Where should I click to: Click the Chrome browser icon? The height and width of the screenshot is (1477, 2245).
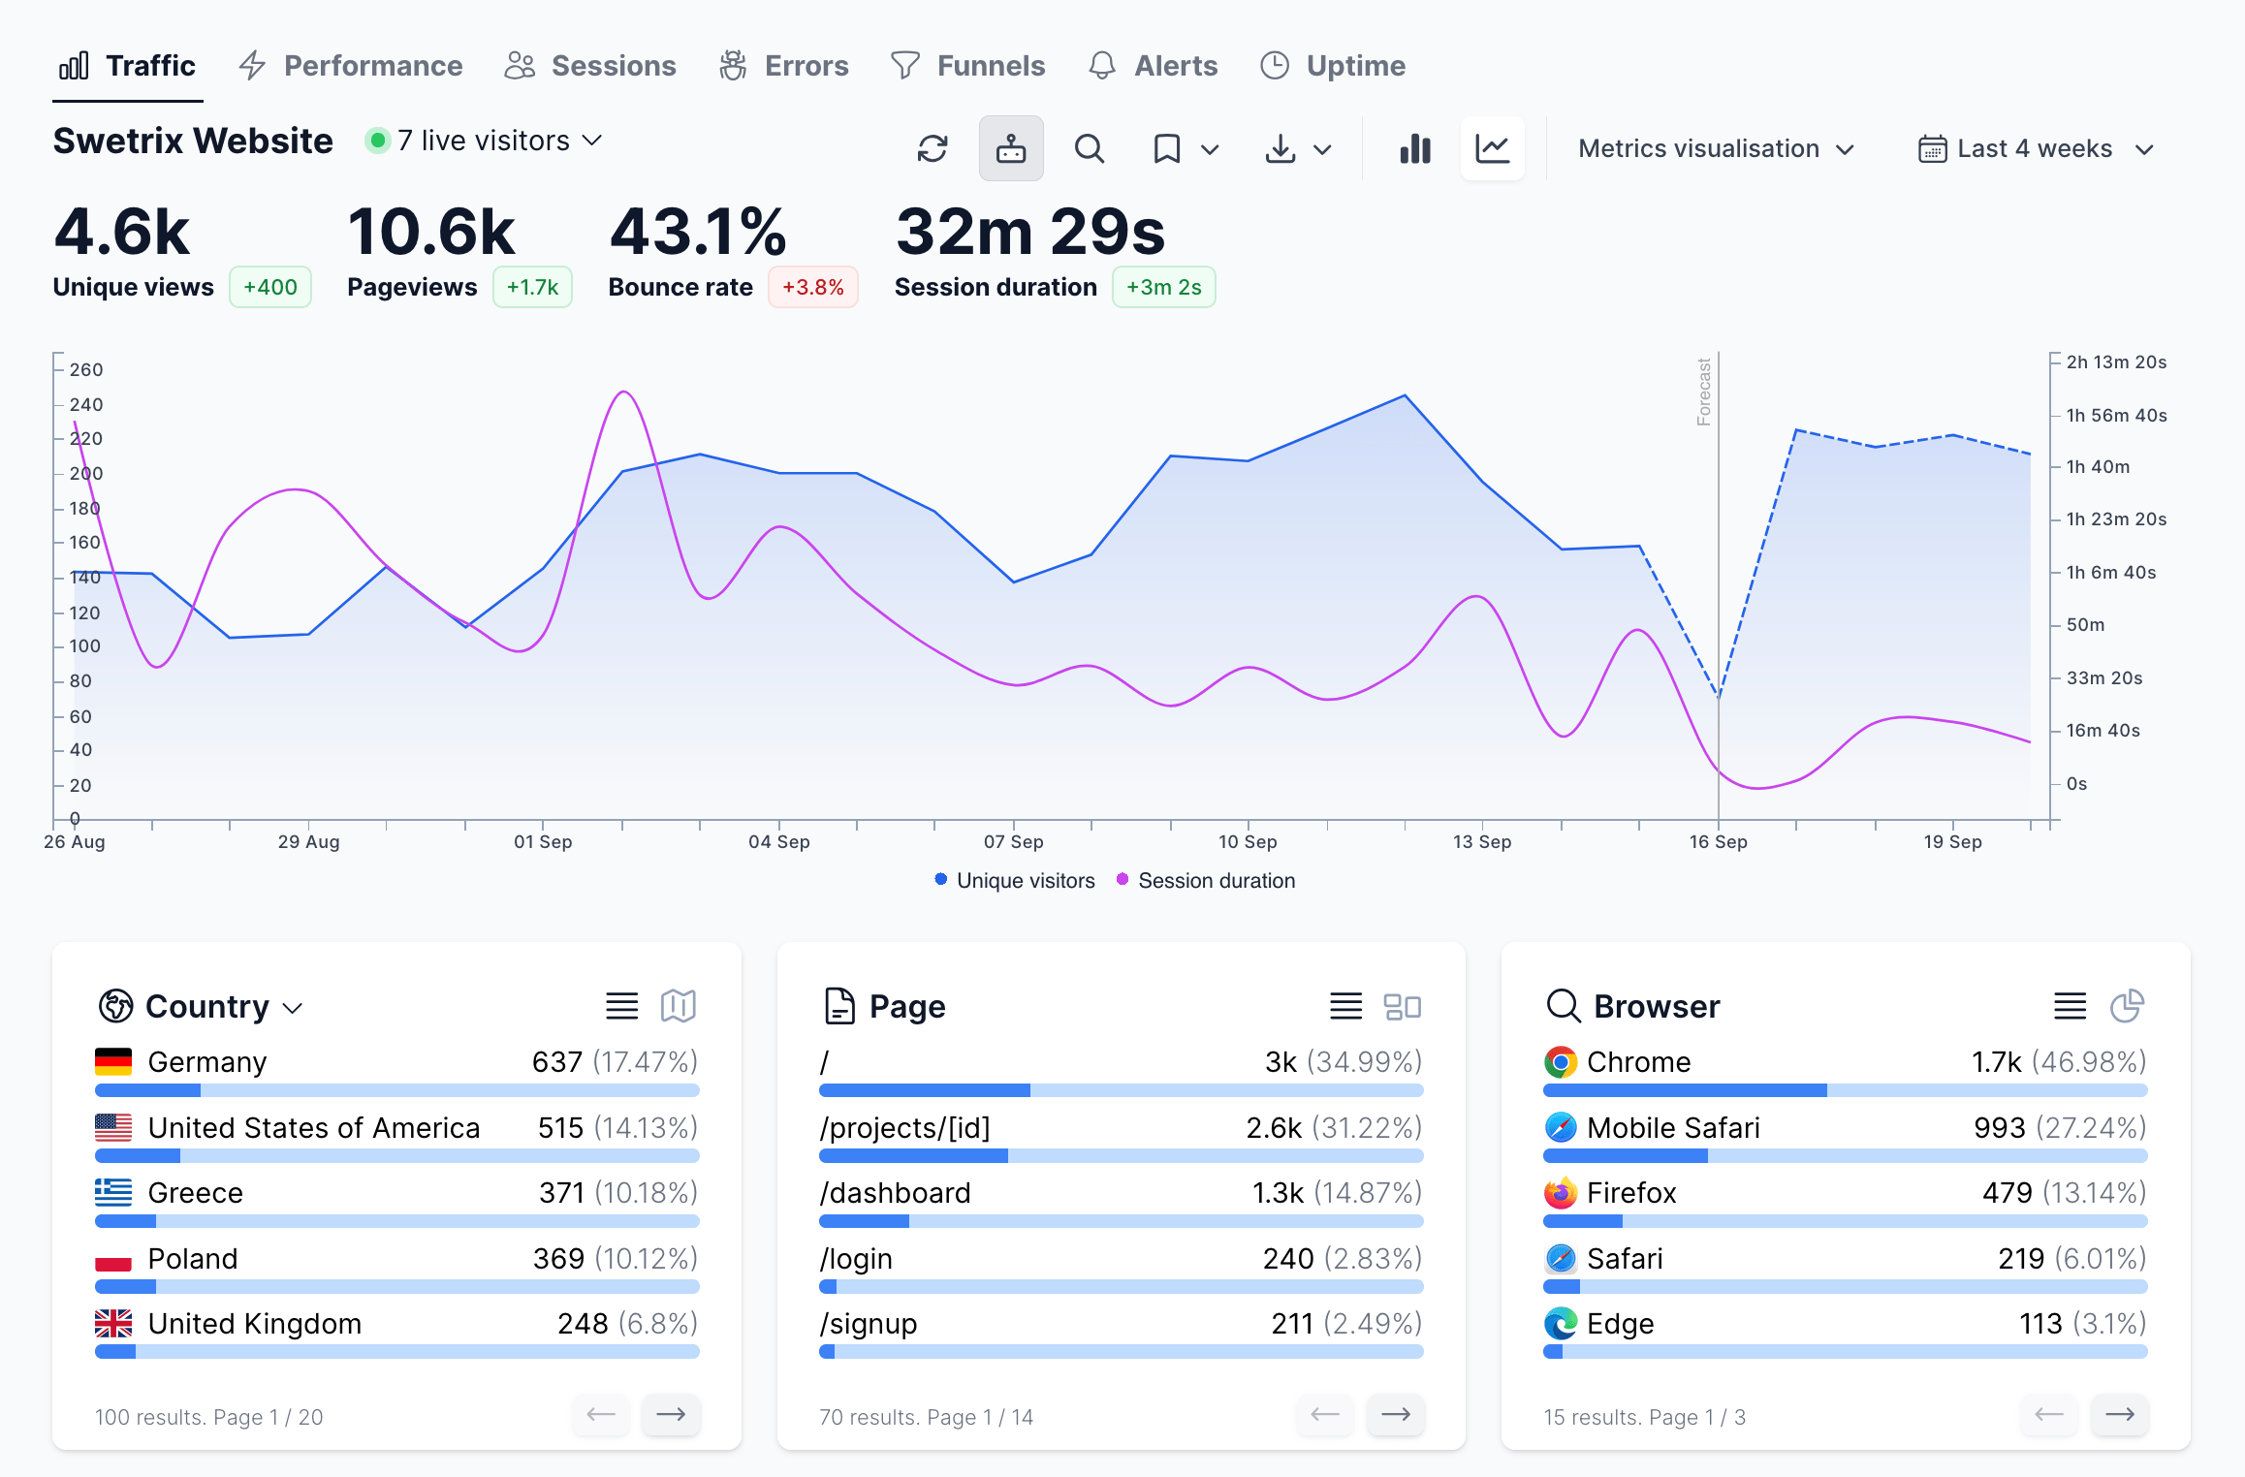[1561, 1062]
